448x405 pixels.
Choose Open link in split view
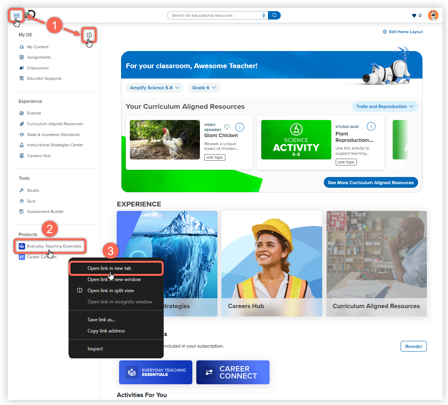116,291
